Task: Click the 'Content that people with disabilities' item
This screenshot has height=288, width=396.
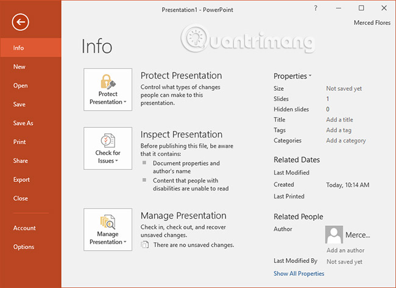Action: click(191, 184)
